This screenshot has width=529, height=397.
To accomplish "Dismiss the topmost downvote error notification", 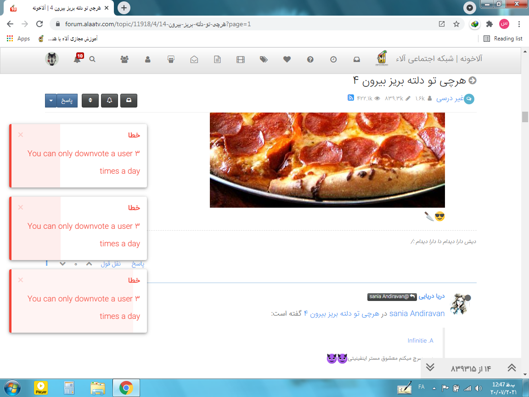I will tap(21, 135).
